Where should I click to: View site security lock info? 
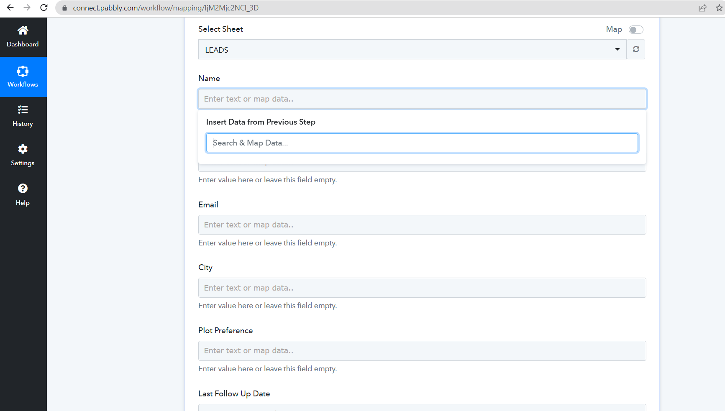click(64, 8)
